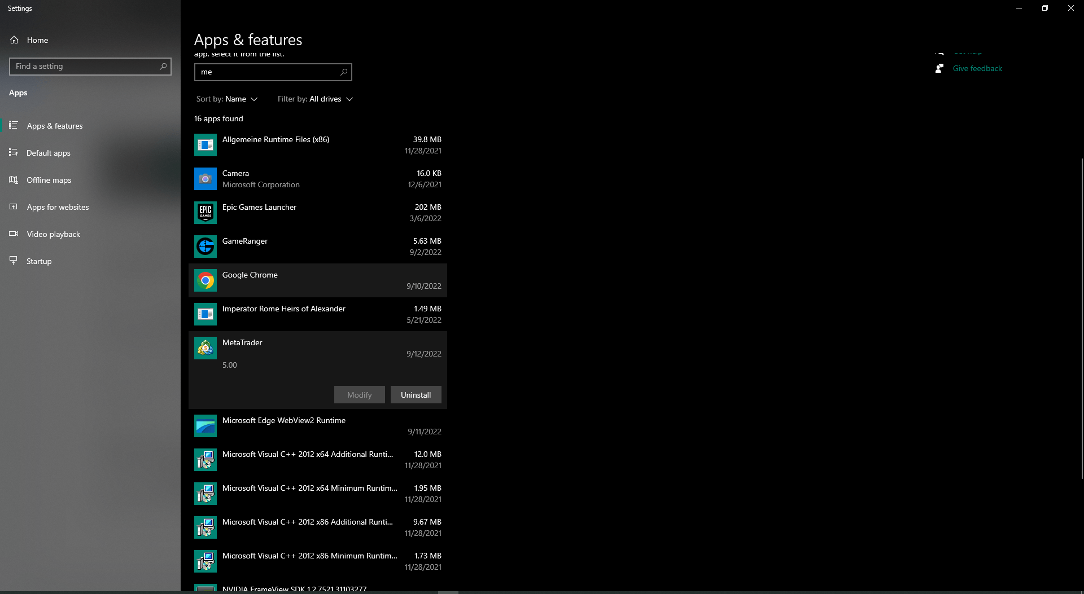Click the app search field containing 'me'
1084x594 pixels.
[273, 72]
